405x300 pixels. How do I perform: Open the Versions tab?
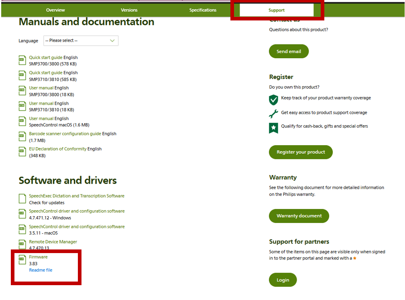pos(129,10)
